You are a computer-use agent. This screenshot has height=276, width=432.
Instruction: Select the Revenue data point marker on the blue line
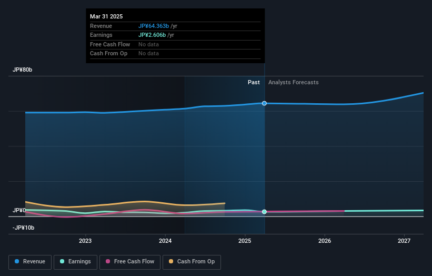[264, 103]
